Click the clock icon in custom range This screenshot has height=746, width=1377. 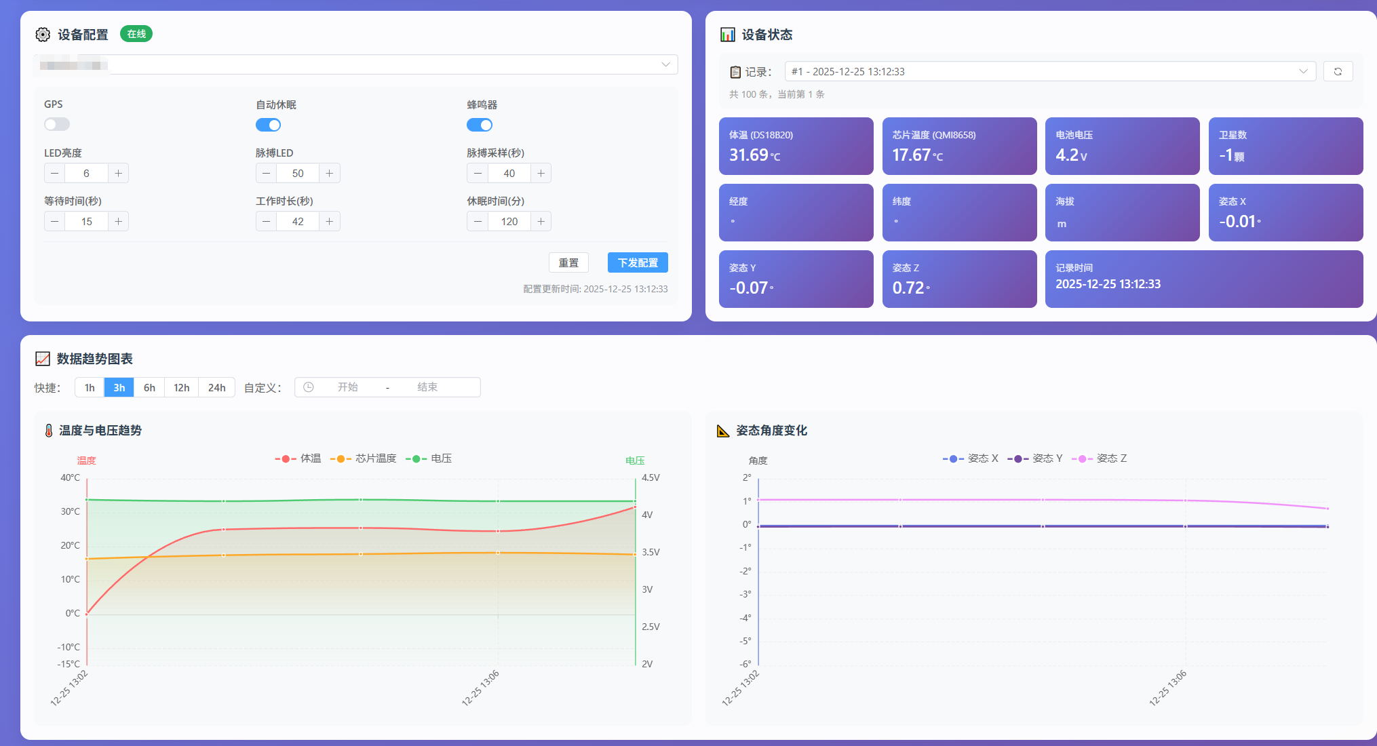[x=309, y=387]
